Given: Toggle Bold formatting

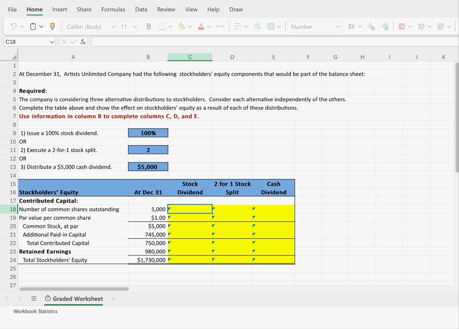Looking at the screenshot, I should [x=149, y=27].
